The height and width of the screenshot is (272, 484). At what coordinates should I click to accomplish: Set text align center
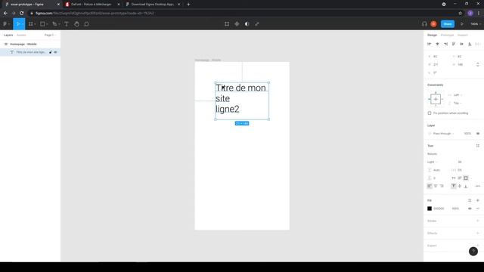point(436,186)
